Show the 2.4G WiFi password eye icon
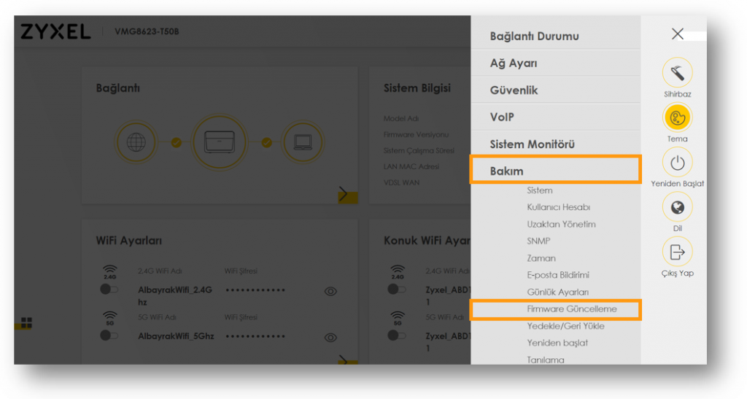The height and width of the screenshot is (399, 747). coord(330,291)
